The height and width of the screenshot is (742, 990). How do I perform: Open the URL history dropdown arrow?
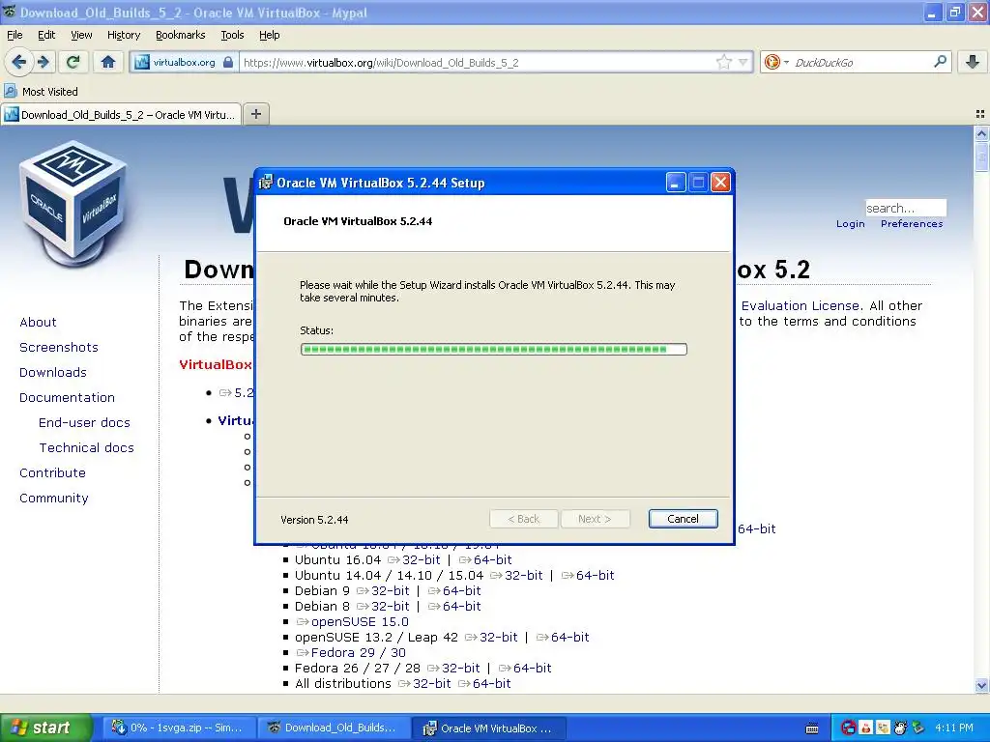pyautogui.click(x=743, y=63)
